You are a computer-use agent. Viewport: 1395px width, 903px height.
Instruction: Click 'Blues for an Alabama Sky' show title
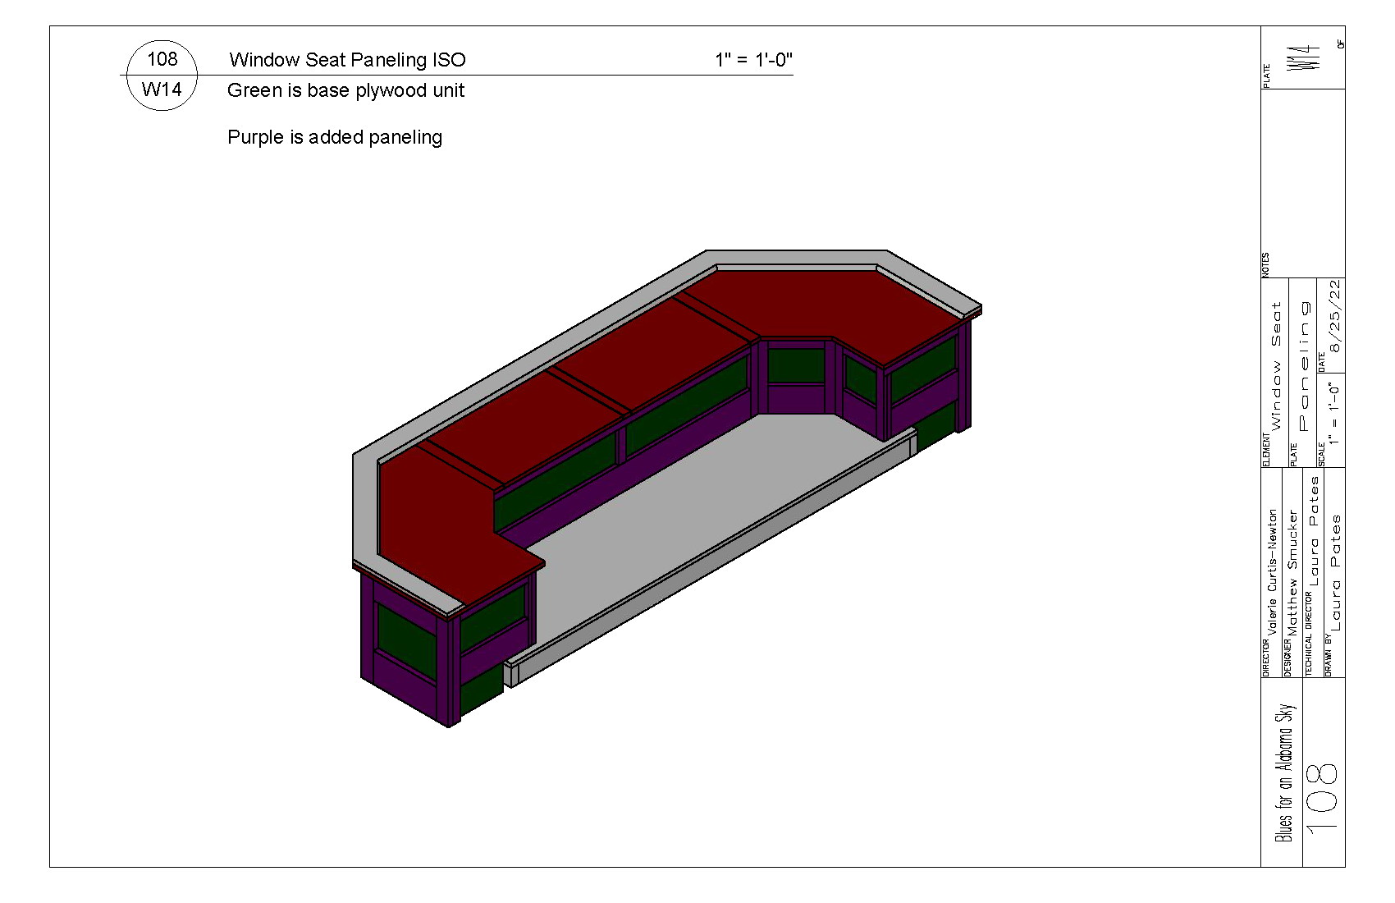[1283, 772]
